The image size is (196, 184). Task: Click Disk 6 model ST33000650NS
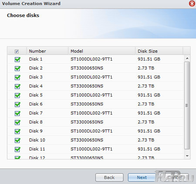tap(87, 104)
